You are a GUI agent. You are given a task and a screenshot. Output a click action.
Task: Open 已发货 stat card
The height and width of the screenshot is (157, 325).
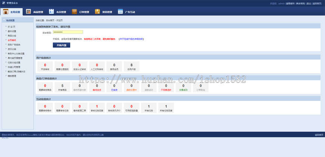point(114,87)
